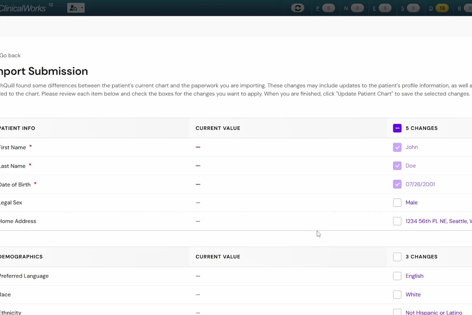The height and width of the screenshot is (315, 472).
Task: Toggle the 5 Changes select-all checkbox
Action: [x=397, y=128]
